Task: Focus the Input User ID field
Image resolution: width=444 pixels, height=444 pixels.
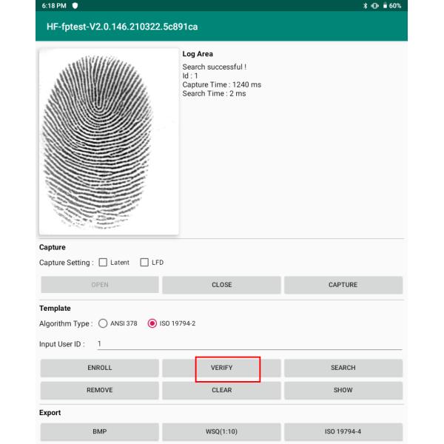Action: [249, 343]
